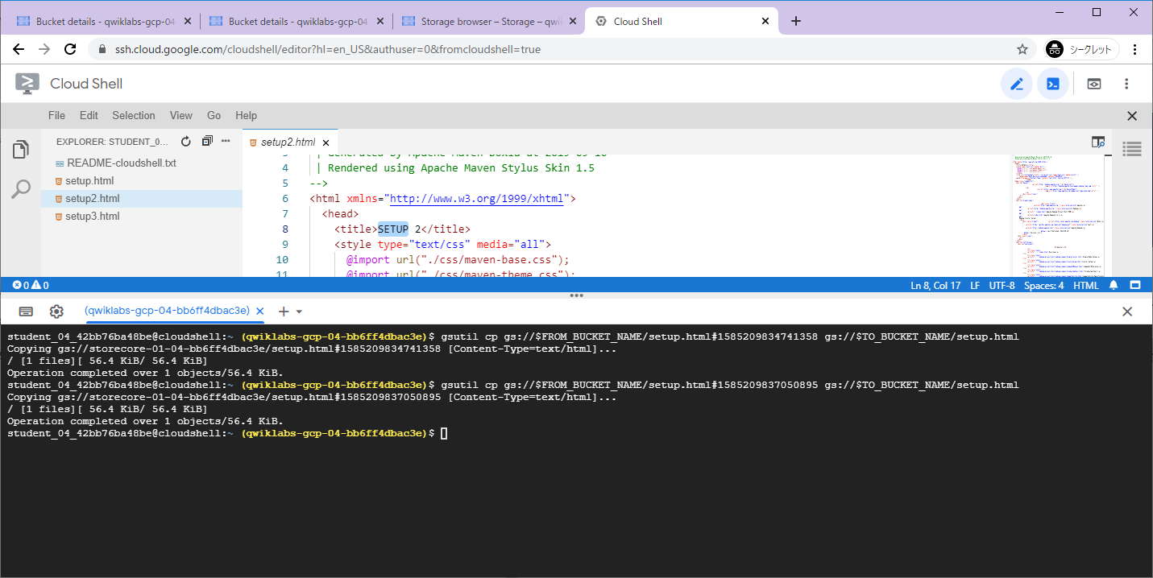Image resolution: width=1153 pixels, height=578 pixels.
Task: Open the Explorer files icon in sidebar
Action: coord(21,150)
